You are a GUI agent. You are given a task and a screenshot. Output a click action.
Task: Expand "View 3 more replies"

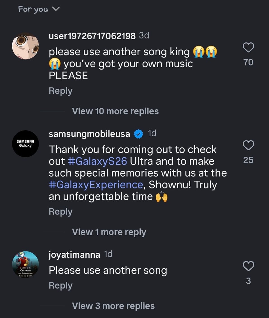tap(113, 306)
